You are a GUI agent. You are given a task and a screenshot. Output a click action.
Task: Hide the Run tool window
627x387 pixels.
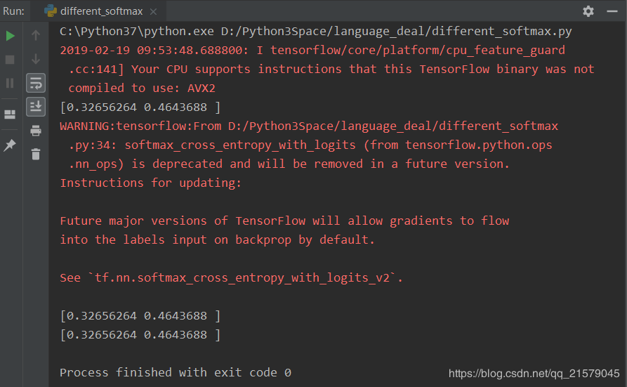pyautogui.click(x=612, y=11)
